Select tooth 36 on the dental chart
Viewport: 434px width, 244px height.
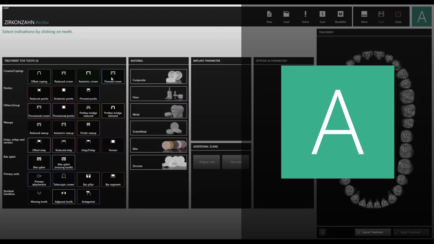tap(404, 166)
